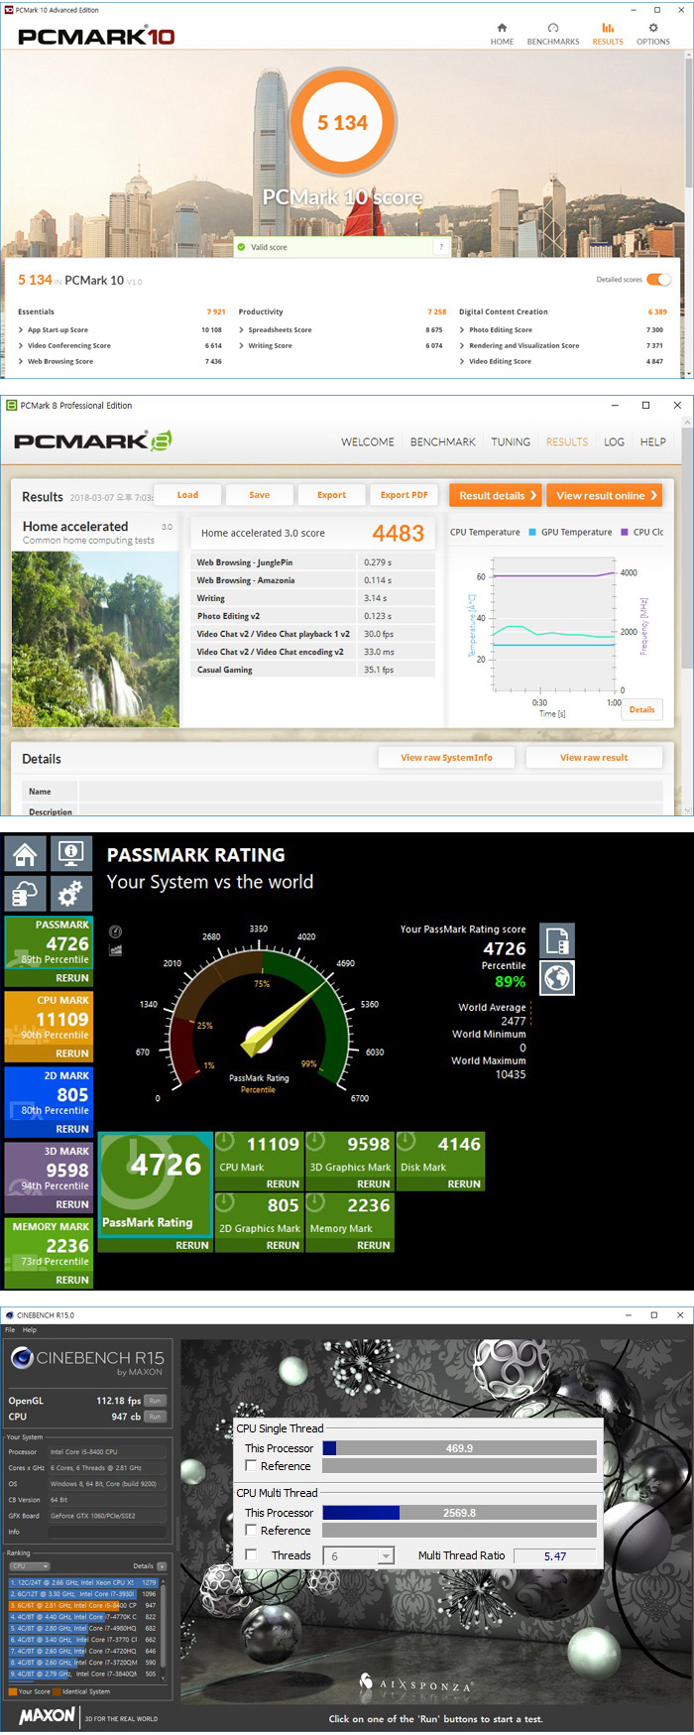Open Tuning tab in PCMark 8
Viewport: 694px width, 1735px height.
pyautogui.click(x=511, y=442)
